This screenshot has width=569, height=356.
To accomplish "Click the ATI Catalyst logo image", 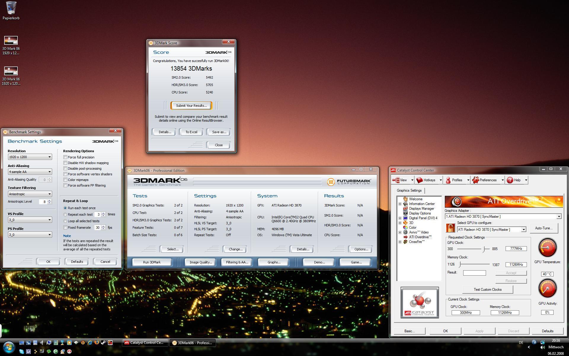I will (x=420, y=303).
